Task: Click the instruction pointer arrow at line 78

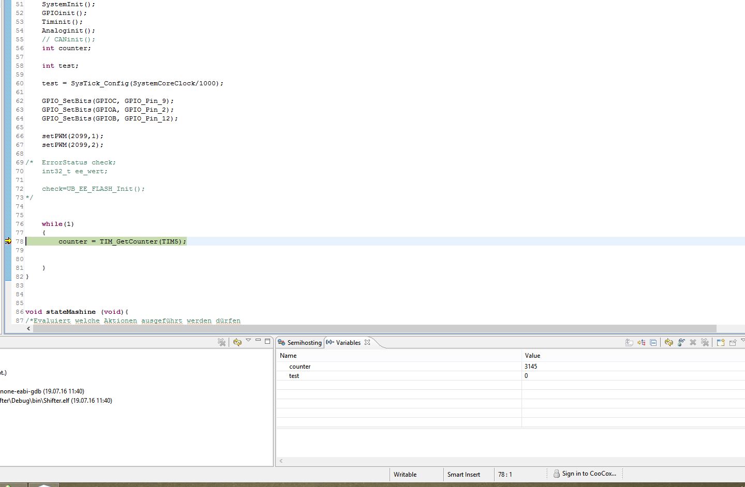Action: click(x=8, y=241)
